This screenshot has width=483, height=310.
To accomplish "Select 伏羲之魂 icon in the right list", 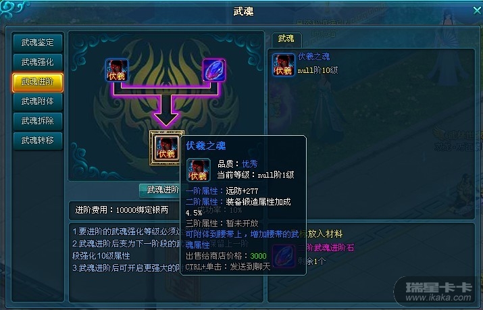I will (283, 65).
